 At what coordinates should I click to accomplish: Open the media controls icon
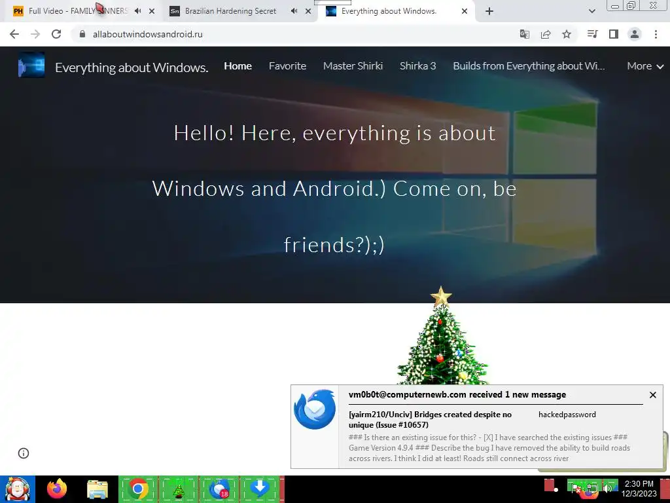coord(592,34)
